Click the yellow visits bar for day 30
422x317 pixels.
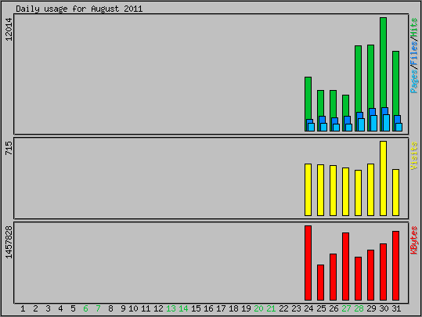384,178
